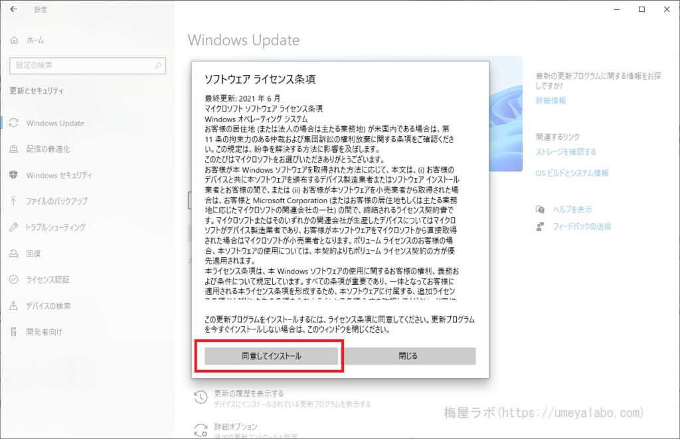
Task: Select the Windows Update sync icon
Action: coord(14,123)
